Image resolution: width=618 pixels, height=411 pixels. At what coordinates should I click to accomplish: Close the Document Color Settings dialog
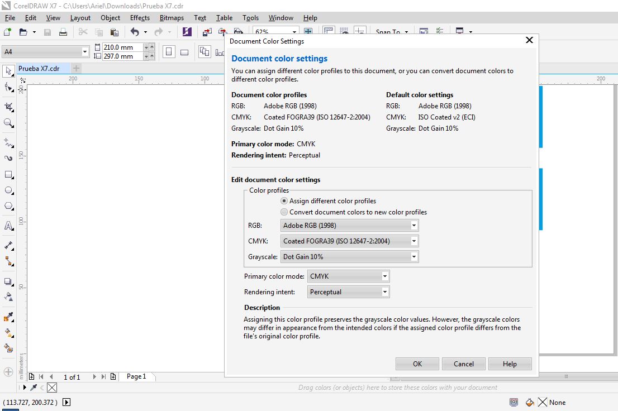click(x=529, y=40)
